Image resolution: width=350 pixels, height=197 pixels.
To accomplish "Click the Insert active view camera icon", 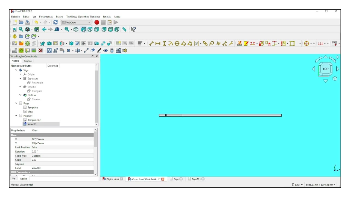I will (49, 44).
